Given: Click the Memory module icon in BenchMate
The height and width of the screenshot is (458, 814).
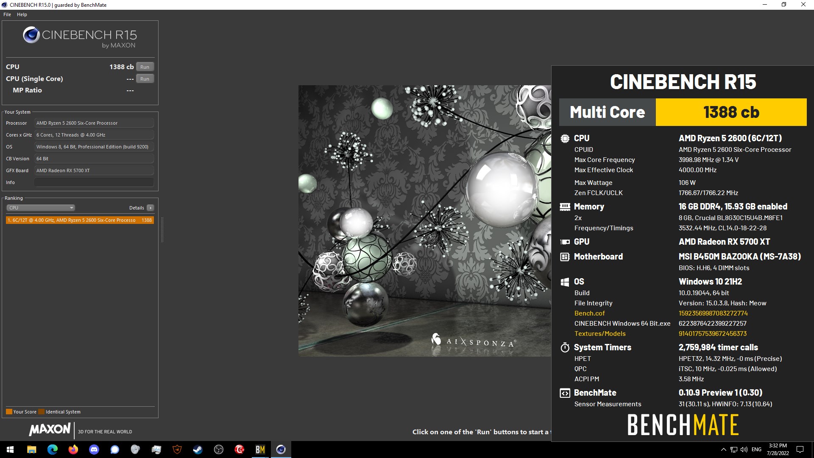Looking at the screenshot, I should pyautogui.click(x=565, y=207).
